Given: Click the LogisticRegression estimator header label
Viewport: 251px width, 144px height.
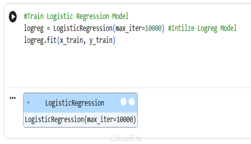Looking at the screenshot, I should (x=75, y=103).
